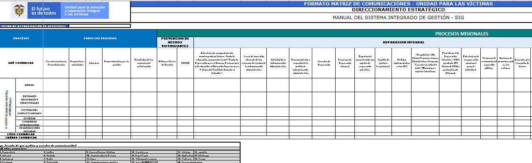532x163 pixels.
Task: Click the VICTIMAS DEL CONFLICTO ARMADO row label
Action: click(30, 111)
